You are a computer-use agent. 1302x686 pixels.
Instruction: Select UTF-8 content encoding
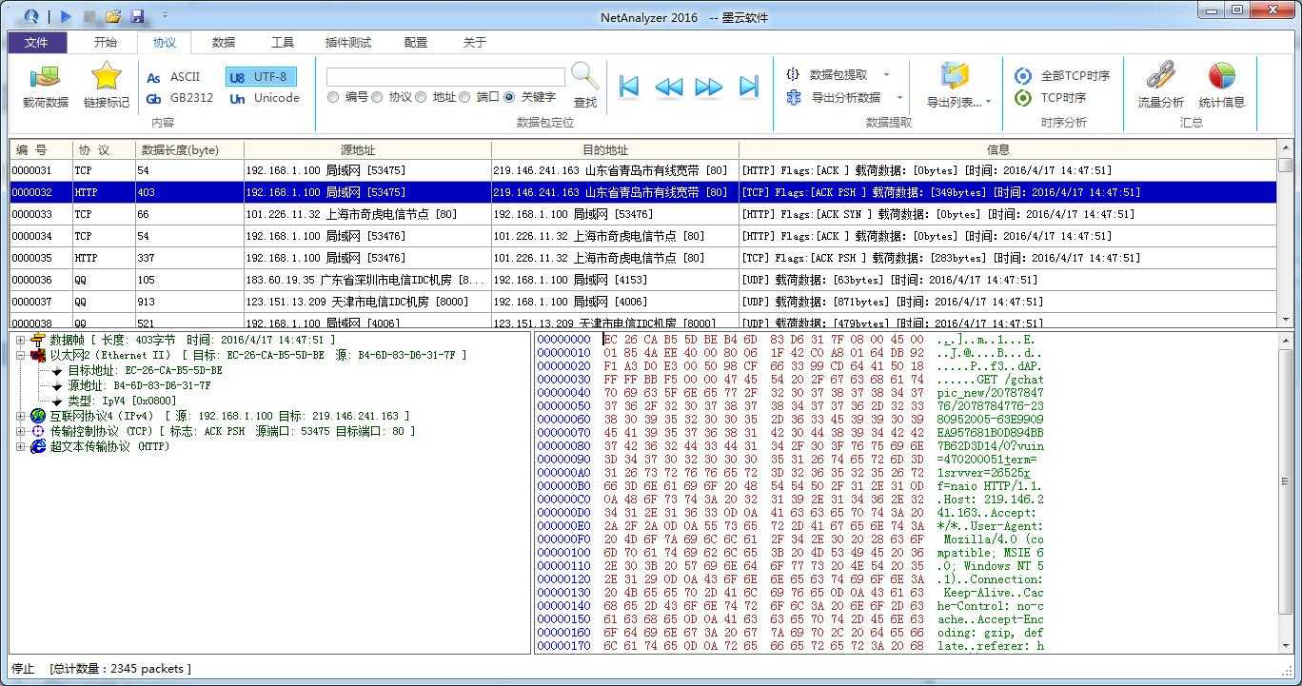[x=260, y=77]
